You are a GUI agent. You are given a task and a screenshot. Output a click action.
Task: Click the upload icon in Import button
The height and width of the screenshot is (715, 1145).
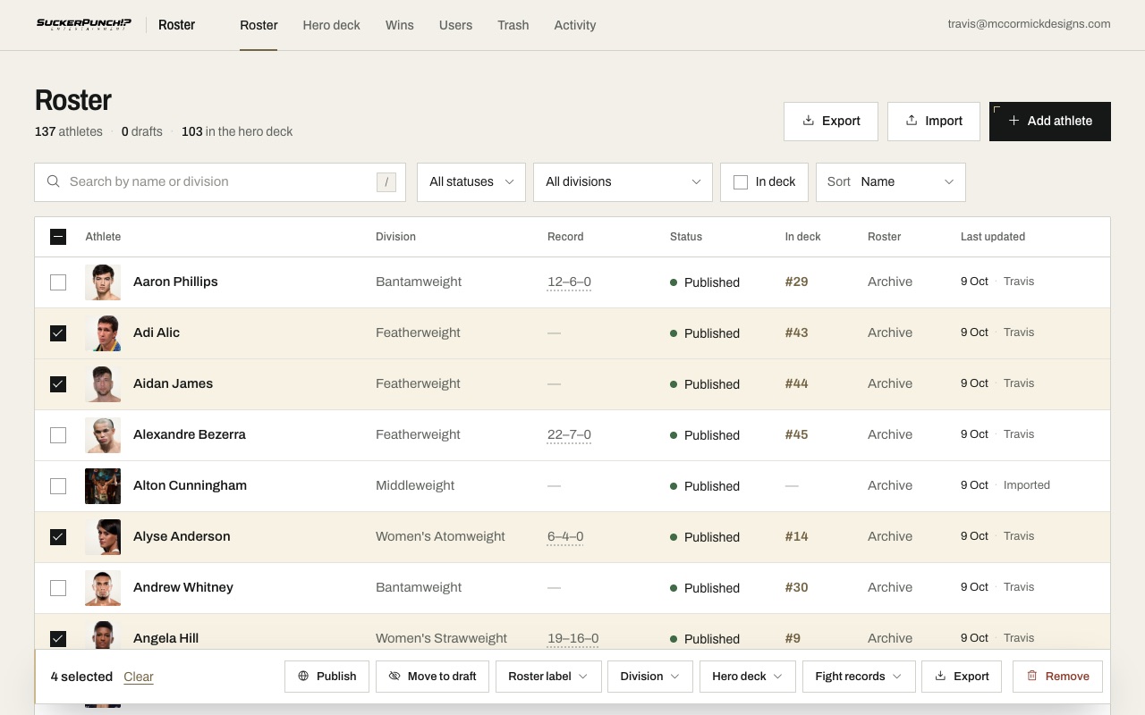pyautogui.click(x=912, y=121)
